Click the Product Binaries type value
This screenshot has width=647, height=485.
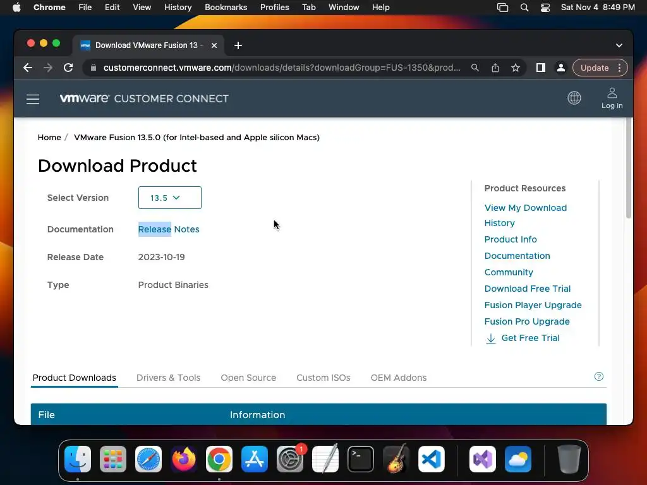(173, 285)
